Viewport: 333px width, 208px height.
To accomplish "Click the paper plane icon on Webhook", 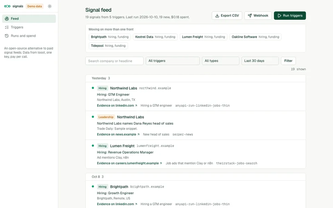I will (x=250, y=16).
